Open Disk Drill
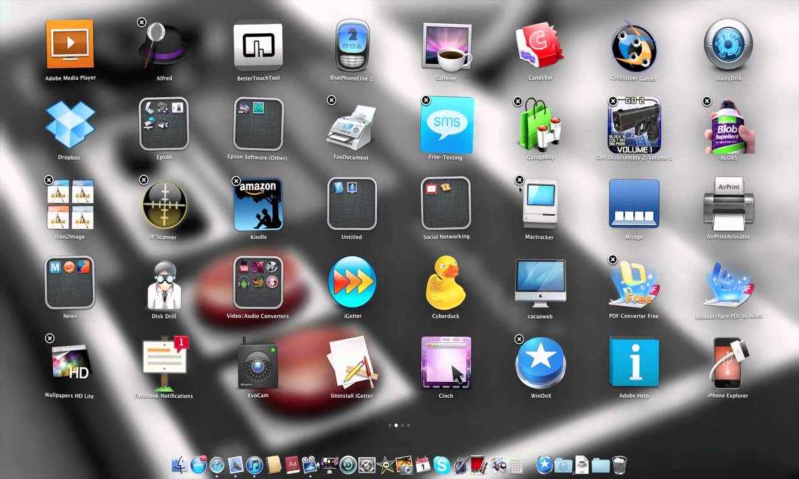 [x=164, y=285]
